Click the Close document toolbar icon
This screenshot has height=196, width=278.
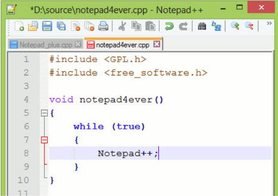click(x=76, y=27)
